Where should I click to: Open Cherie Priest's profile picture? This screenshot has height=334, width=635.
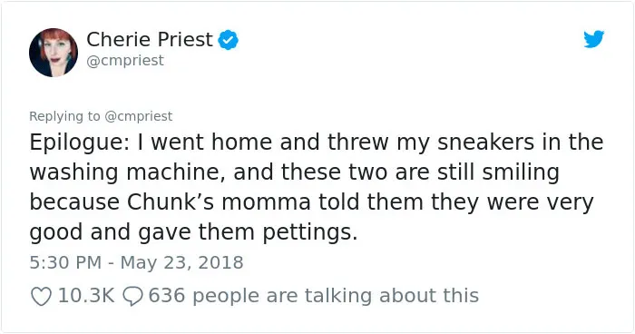click(54, 53)
